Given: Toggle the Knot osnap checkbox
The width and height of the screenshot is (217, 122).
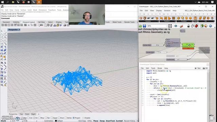Looking at the screenshot, I should click(59, 118).
